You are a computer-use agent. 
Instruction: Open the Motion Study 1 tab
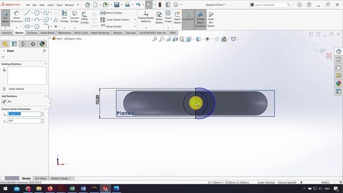coord(61,179)
